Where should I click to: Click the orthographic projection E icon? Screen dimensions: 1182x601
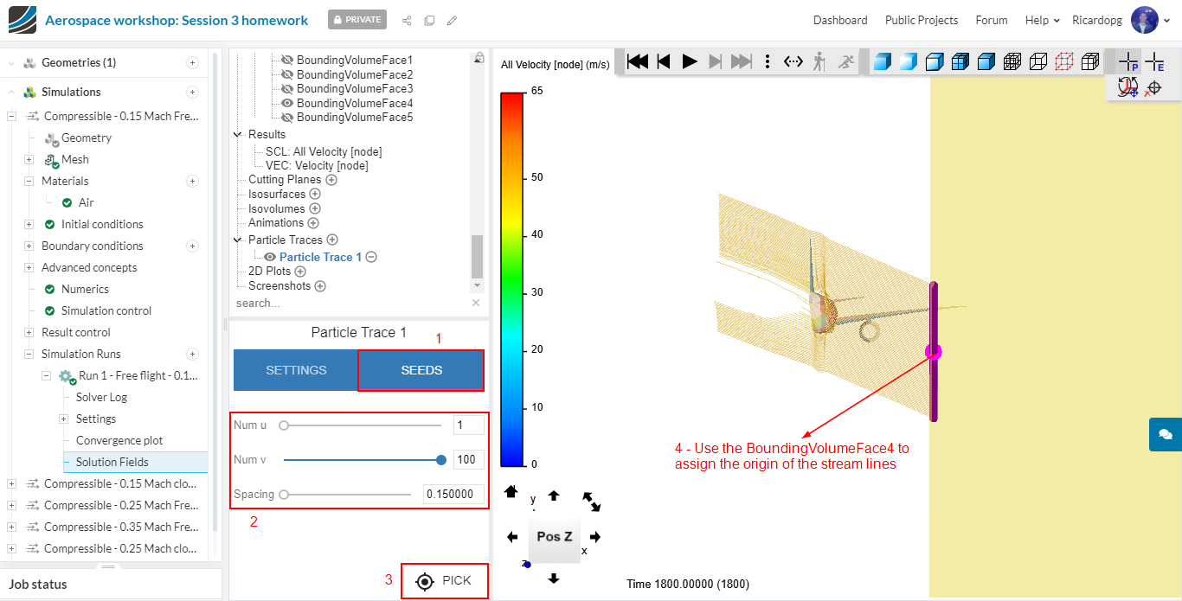click(1154, 61)
